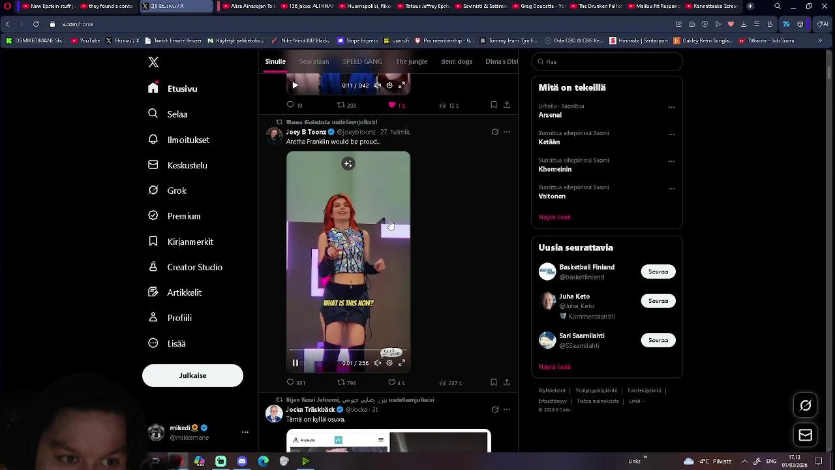
Task: Open account menu dots next to mikedi
Action: click(245, 432)
